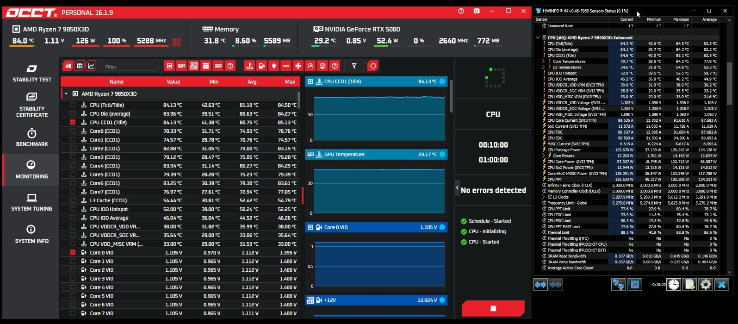Image resolution: width=738 pixels, height=324 pixels.
Task: Toggle the motherboard sensor filter icon
Action: coord(194,66)
